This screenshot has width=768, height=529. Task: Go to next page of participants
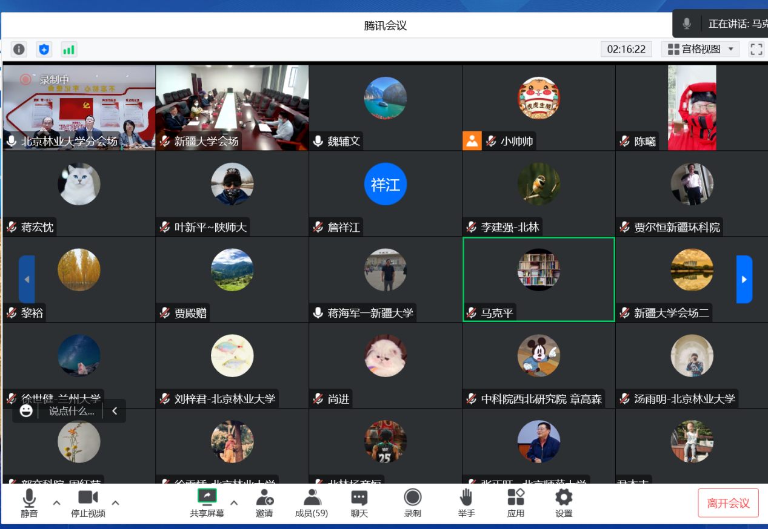tap(744, 279)
